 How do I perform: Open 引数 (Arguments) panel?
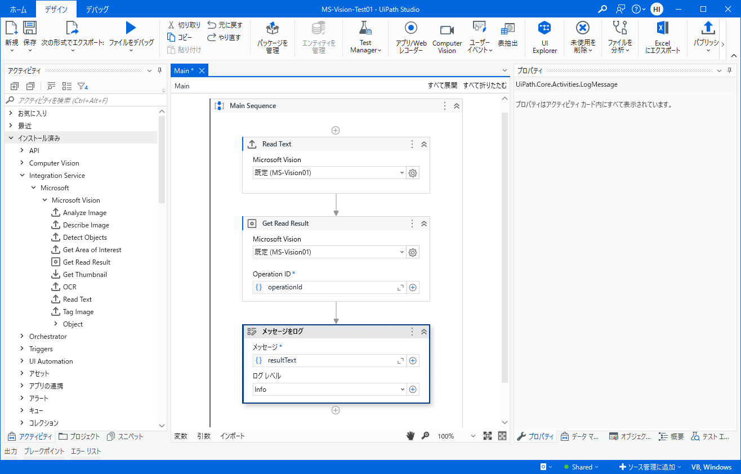[x=204, y=436]
